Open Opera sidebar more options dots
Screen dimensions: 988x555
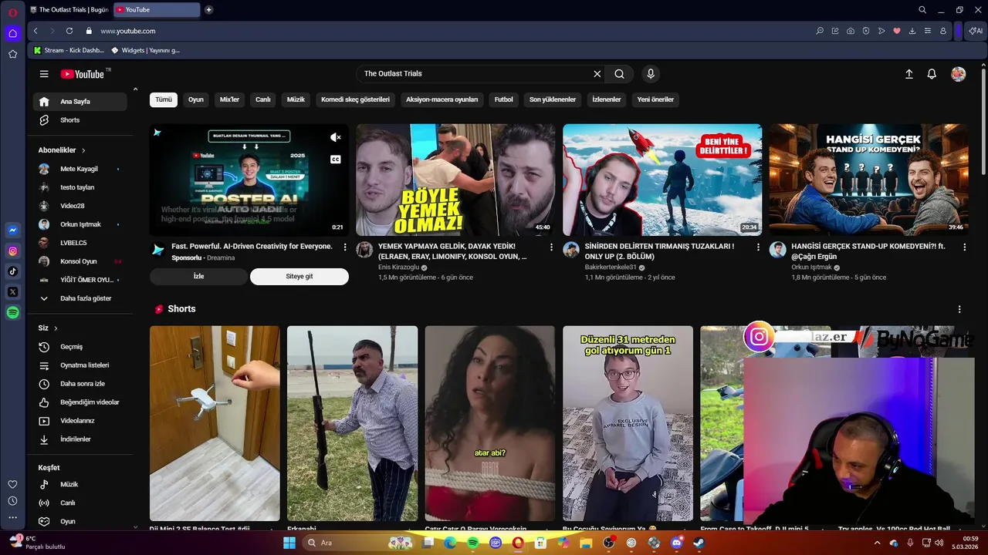[12, 518]
